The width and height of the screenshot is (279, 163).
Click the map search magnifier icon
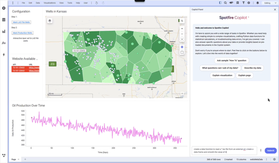tap(182, 21)
